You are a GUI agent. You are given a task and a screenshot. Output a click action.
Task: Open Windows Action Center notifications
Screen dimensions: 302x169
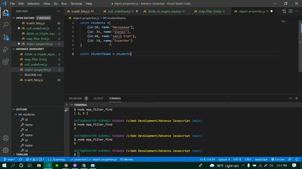294,165
